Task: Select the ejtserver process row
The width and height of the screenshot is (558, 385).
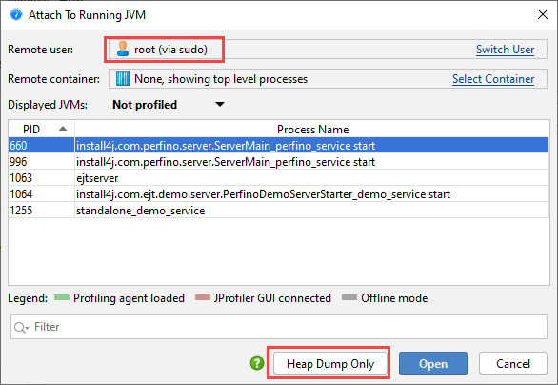Action: (x=279, y=177)
